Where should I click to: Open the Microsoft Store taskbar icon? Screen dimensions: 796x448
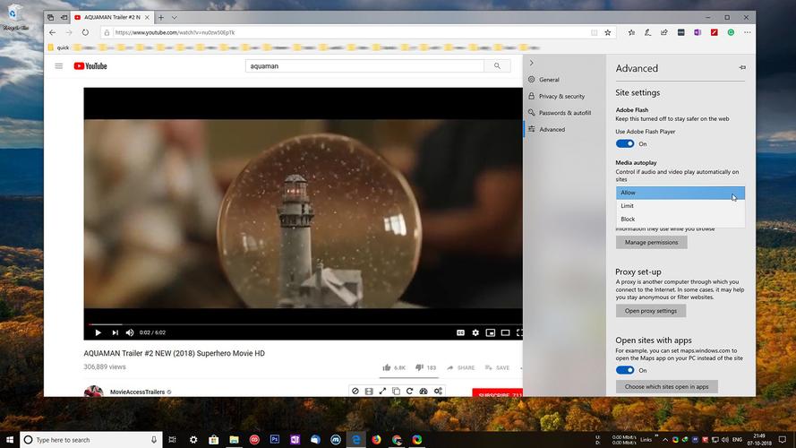[x=214, y=439]
